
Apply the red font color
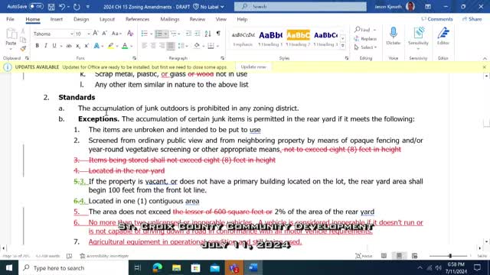click(x=125, y=46)
